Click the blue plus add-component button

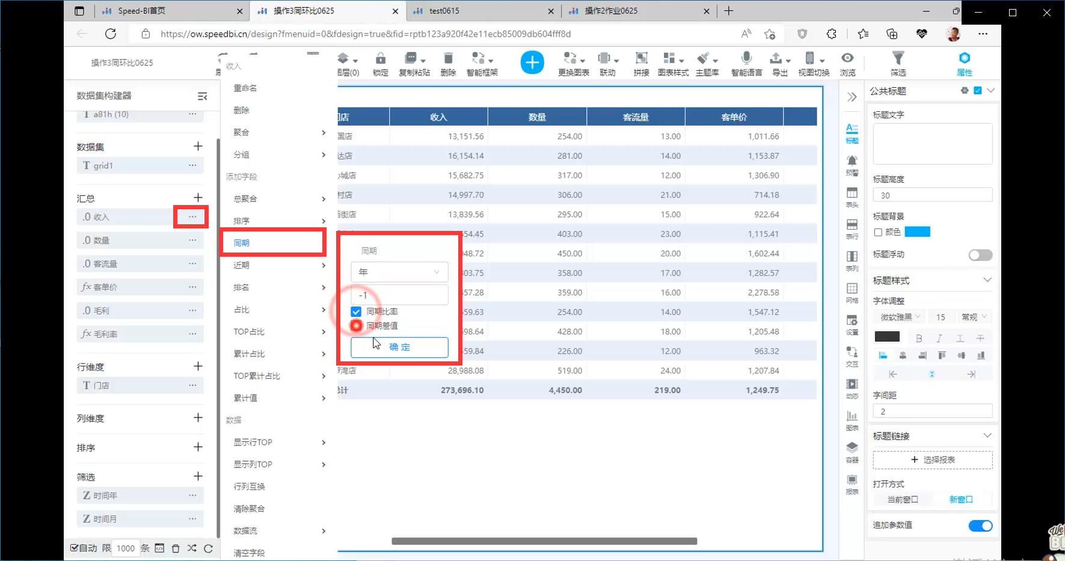coord(532,63)
